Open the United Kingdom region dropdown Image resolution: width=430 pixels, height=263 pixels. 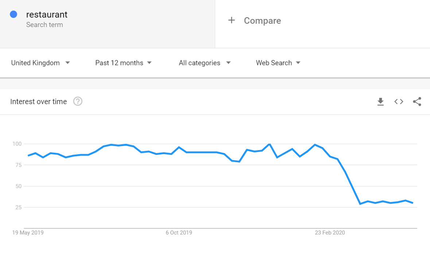(x=40, y=63)
